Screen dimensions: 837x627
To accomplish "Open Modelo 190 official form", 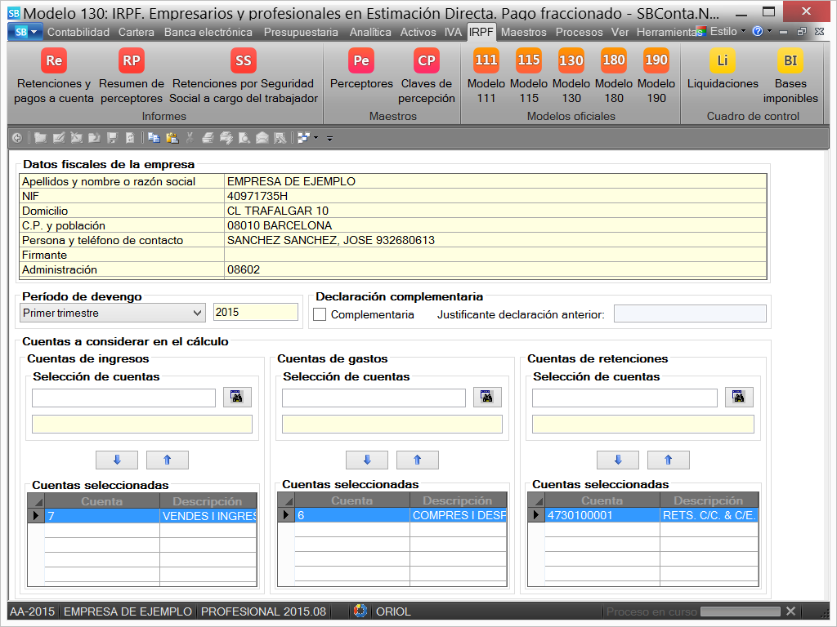I will (656, 61).
